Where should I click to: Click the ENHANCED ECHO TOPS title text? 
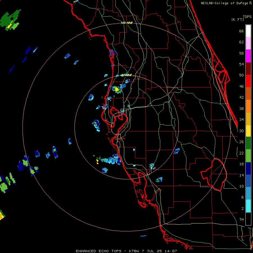(98, 251)
